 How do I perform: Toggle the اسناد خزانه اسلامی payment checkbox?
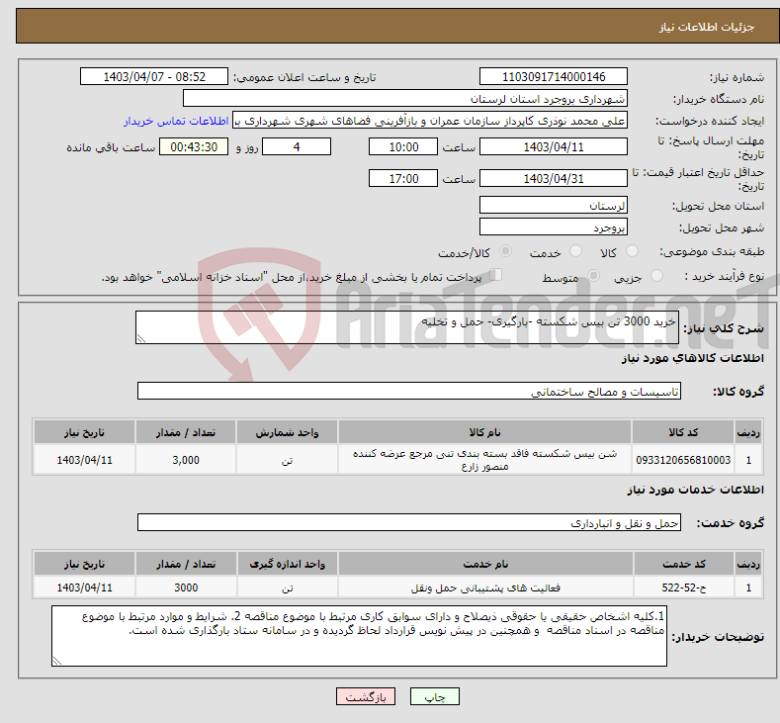(496, 275)
